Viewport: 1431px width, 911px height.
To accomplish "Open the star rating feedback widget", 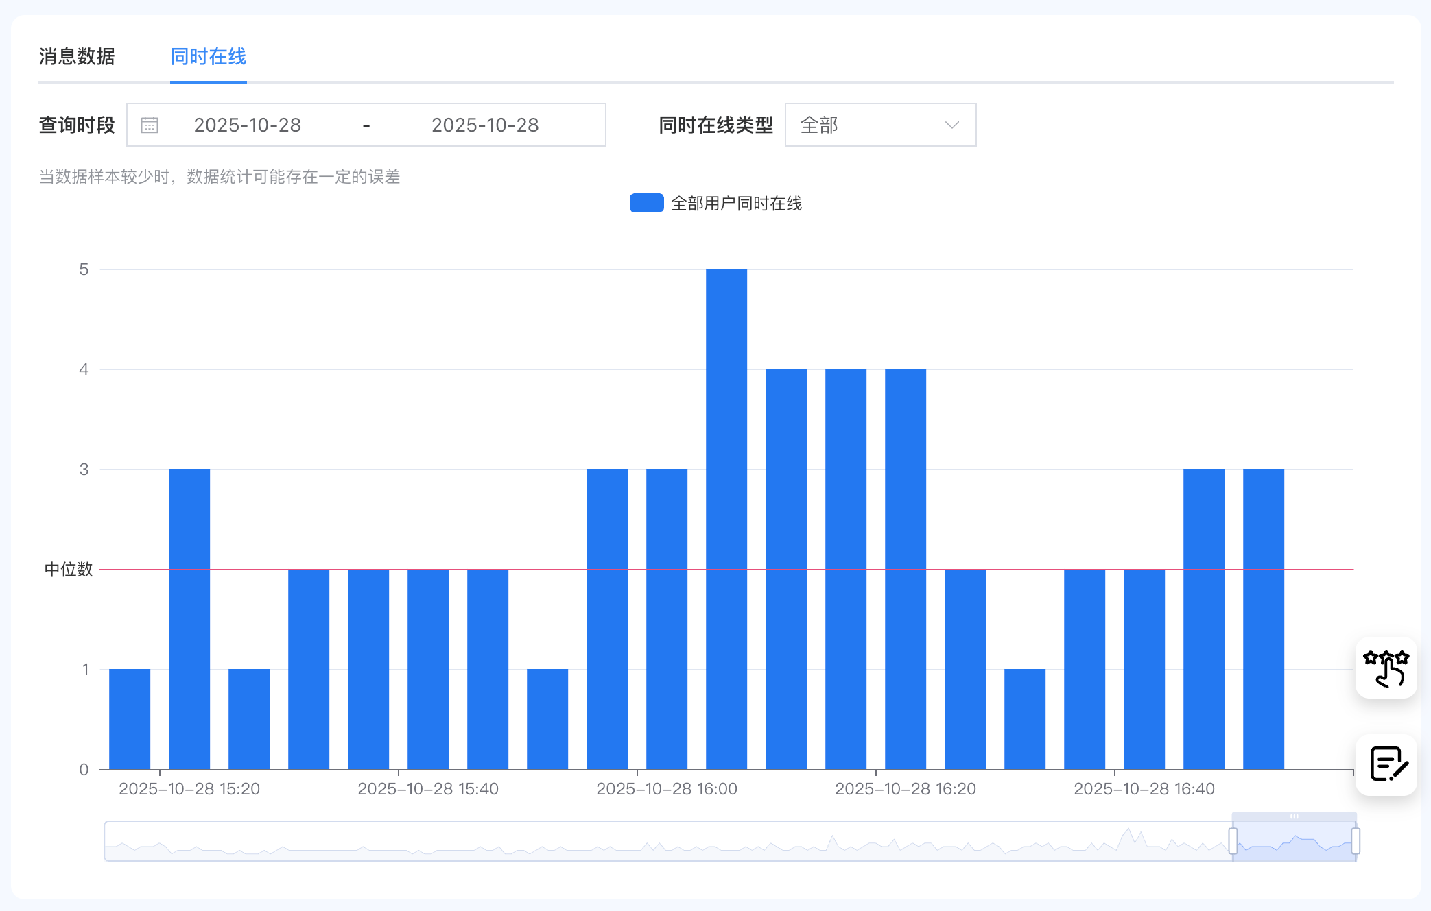I will (1386, 668).
